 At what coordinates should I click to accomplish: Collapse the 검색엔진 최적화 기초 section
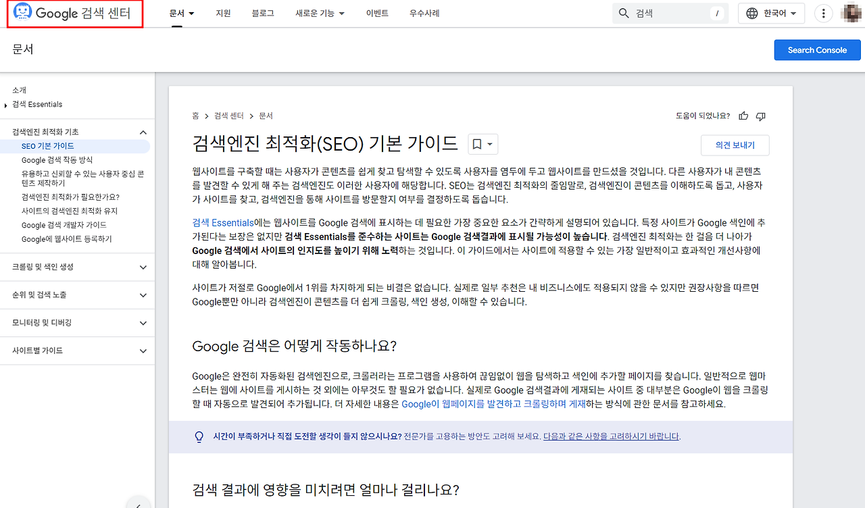(x=143, y=132)
